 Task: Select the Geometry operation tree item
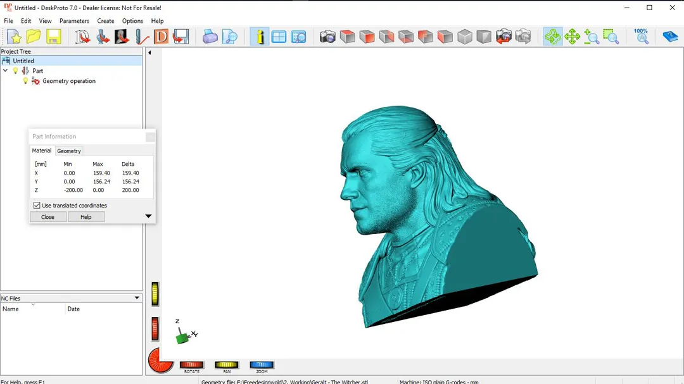[69, 81]
